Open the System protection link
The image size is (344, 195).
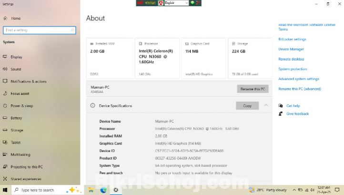point(293,69)
